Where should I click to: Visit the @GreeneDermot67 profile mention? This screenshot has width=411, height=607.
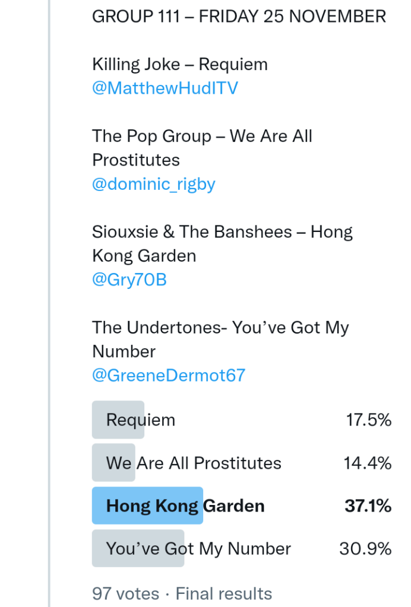(x=169, y=375)
